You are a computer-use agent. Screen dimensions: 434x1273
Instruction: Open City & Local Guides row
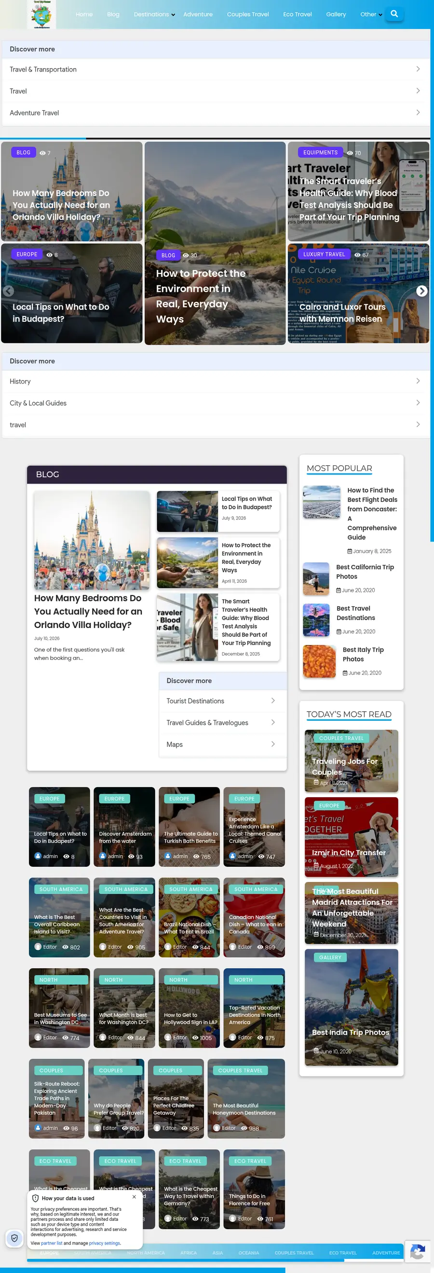pos(216,403)
